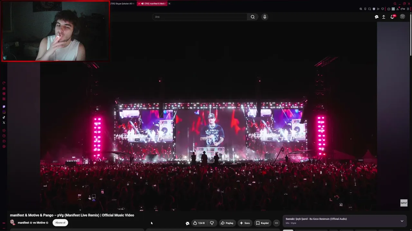The width and height of the screenshot is (412, 231).
Task: Expand the Sonraki up-next panel chevron
Action: pos(402,221)
